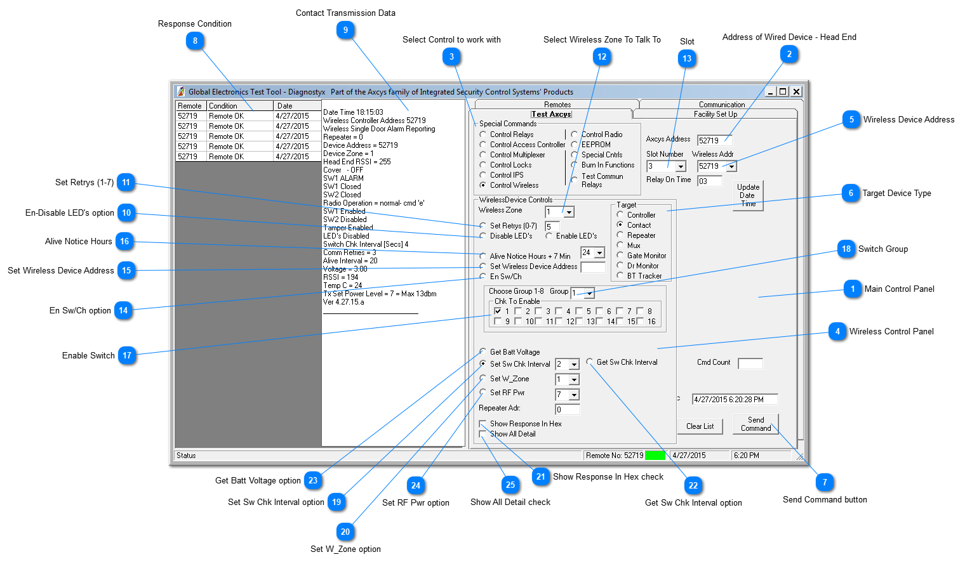This screenshot has width=965, height=564.
Task: Choose the Disable LED's option
Action: click(x=483, y=236)
